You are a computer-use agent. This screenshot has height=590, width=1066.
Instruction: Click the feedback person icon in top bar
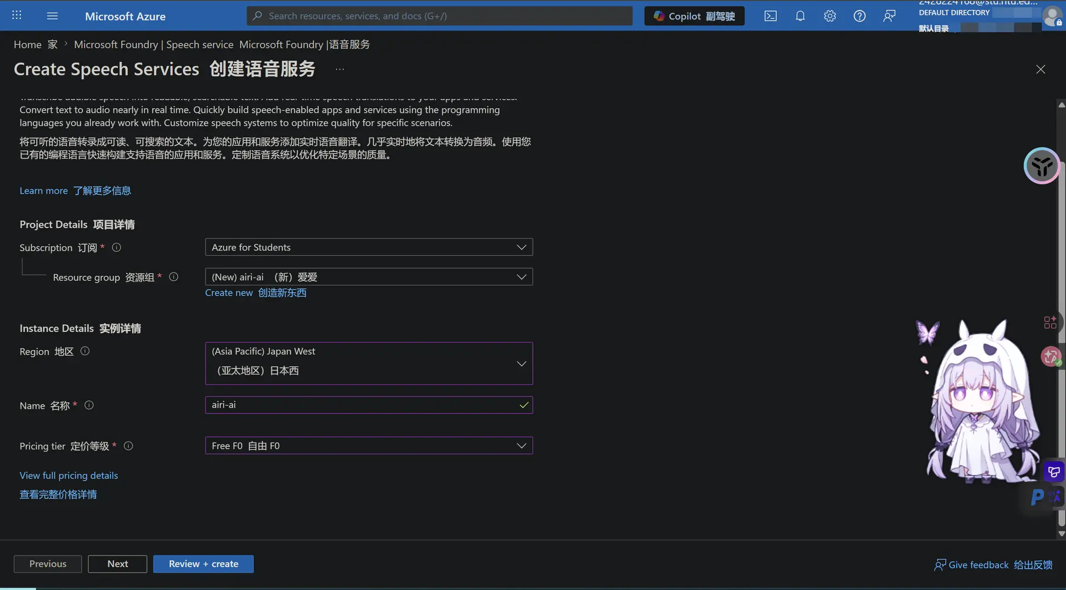(889, 16)
